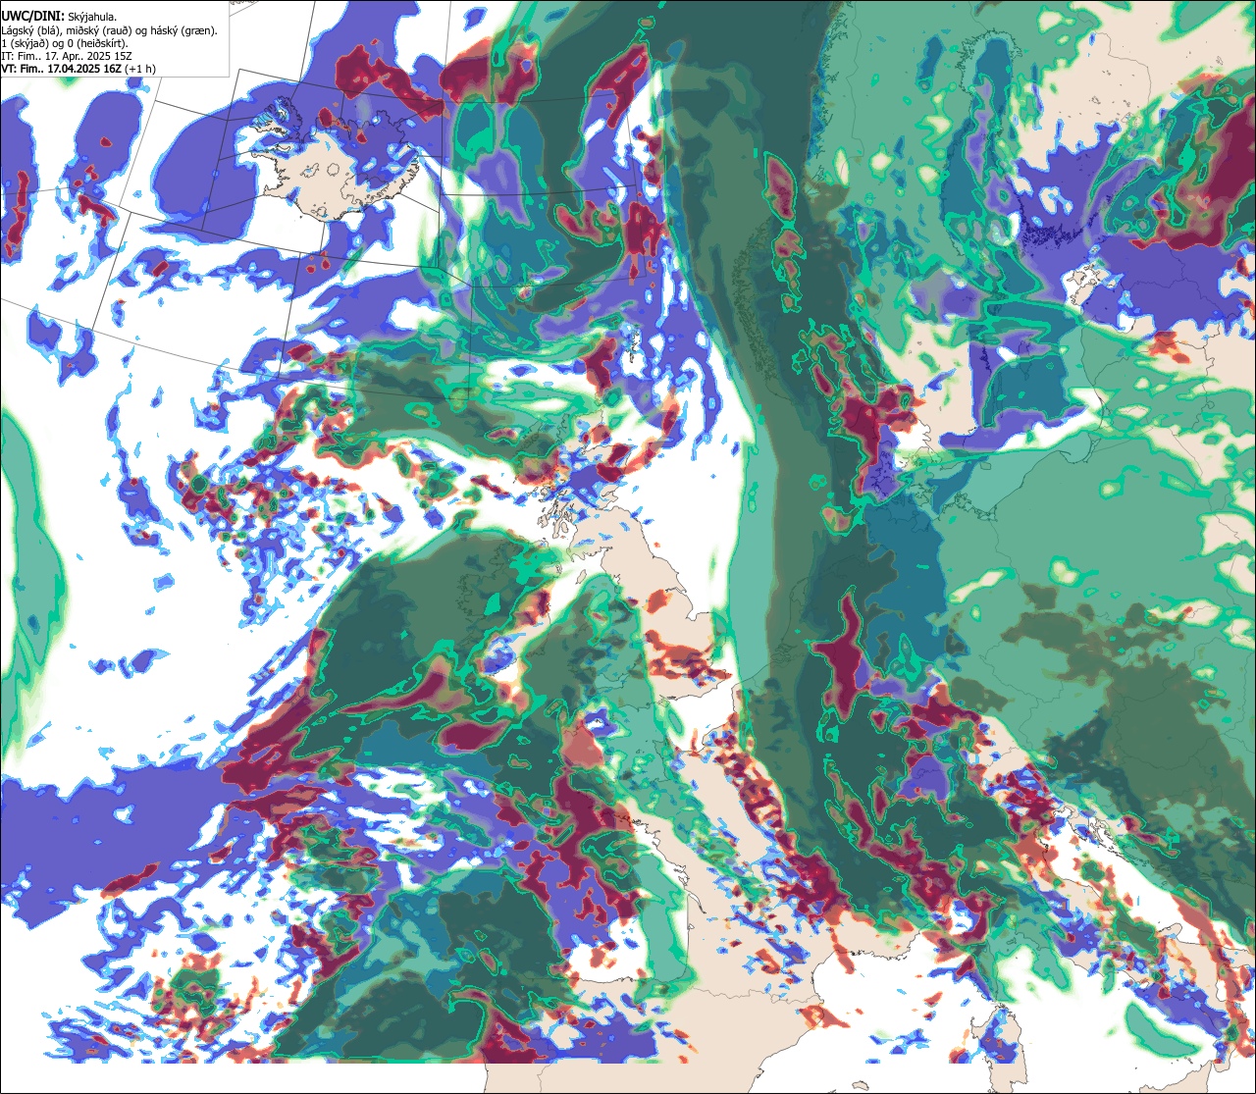This screenshot has height=1094, width=1256.
Task: Click the 'IT: Fim.. 17. Apr.. 2025 15Z' line
Action: click(67, 56)
